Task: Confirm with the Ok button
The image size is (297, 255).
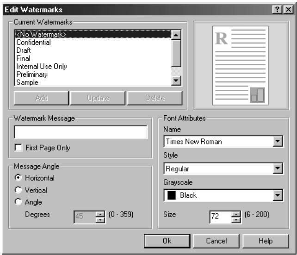Action: click(x=167, y=241)
